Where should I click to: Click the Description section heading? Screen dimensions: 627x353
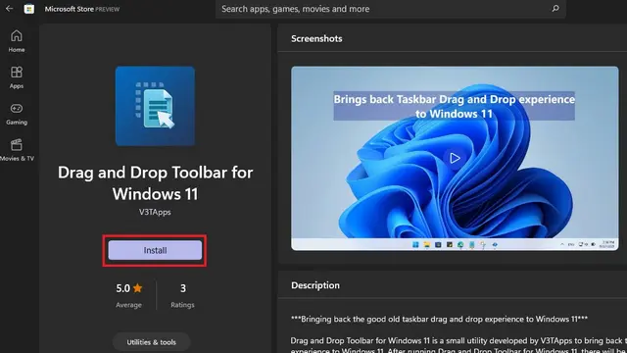pos(315,285)
